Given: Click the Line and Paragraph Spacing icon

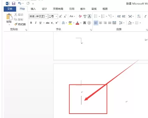Looking at the screenshot, I should (121, 23).
